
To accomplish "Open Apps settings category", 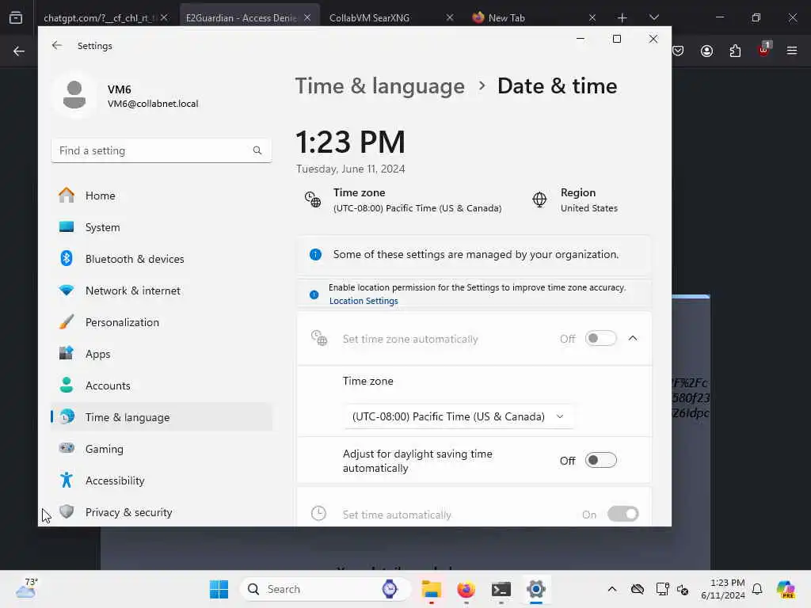I will [x=162, y=354].
